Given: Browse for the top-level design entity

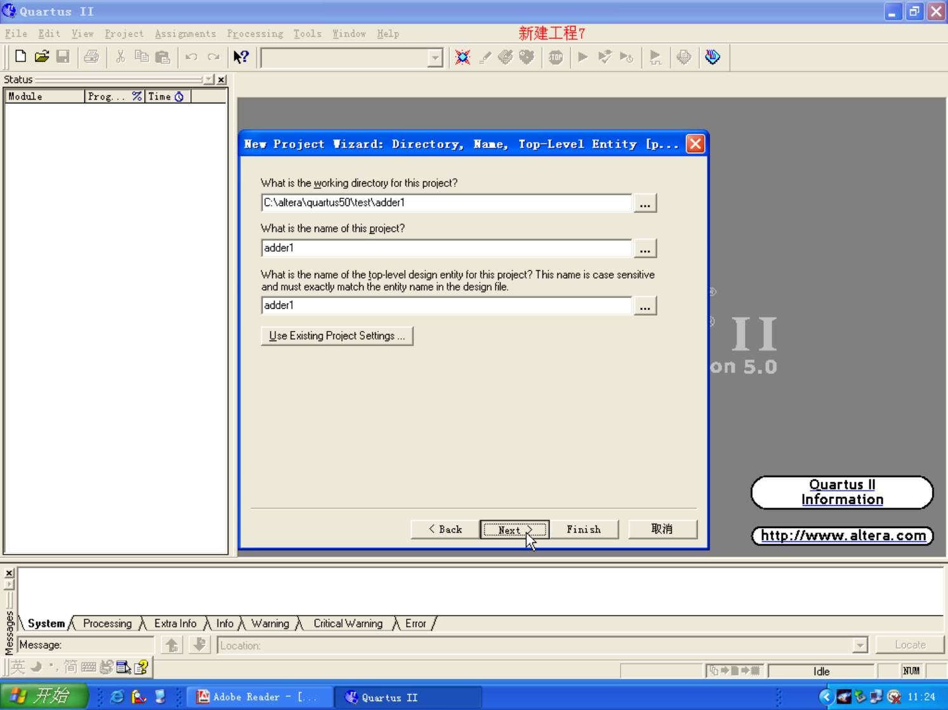Looking at the screenshot, I should coord(645,306).
